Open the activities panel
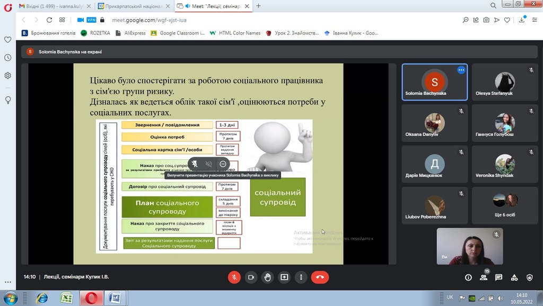Screen dimensions: 543x306 tap(514, 277)
